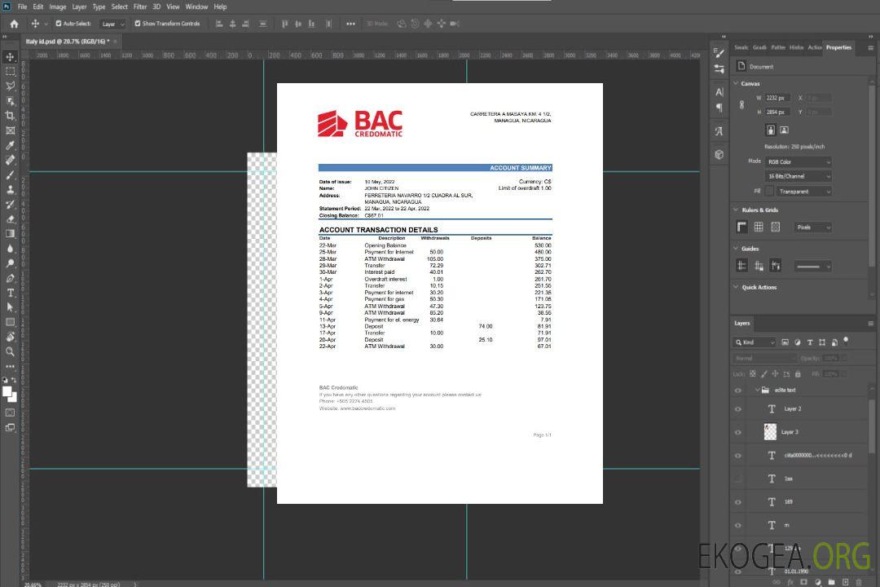Open the 3D panel cube icon
The height and width of the screenshot is (587, 880).
pos(719,154)
